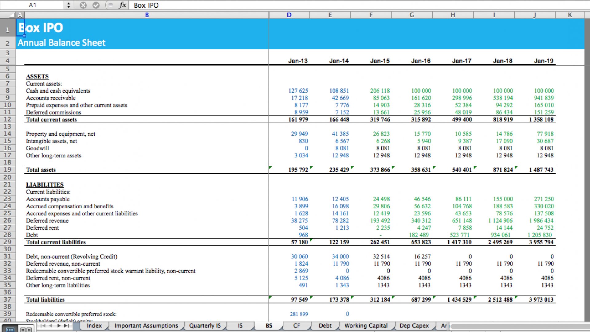
Task: Open the CF sheet tab
Action: coord(297,326)
